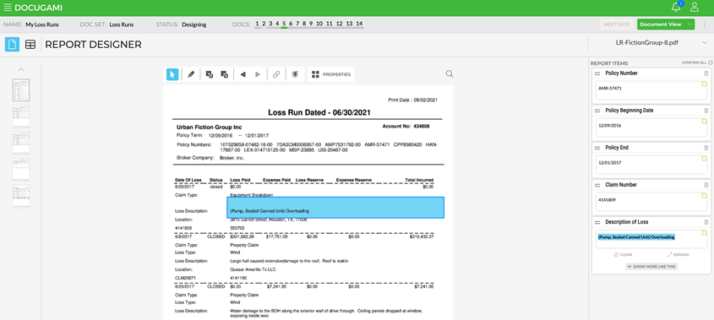Open the third page thumbnail
This screenshot has height=320, width=714.
click(21, 143)
